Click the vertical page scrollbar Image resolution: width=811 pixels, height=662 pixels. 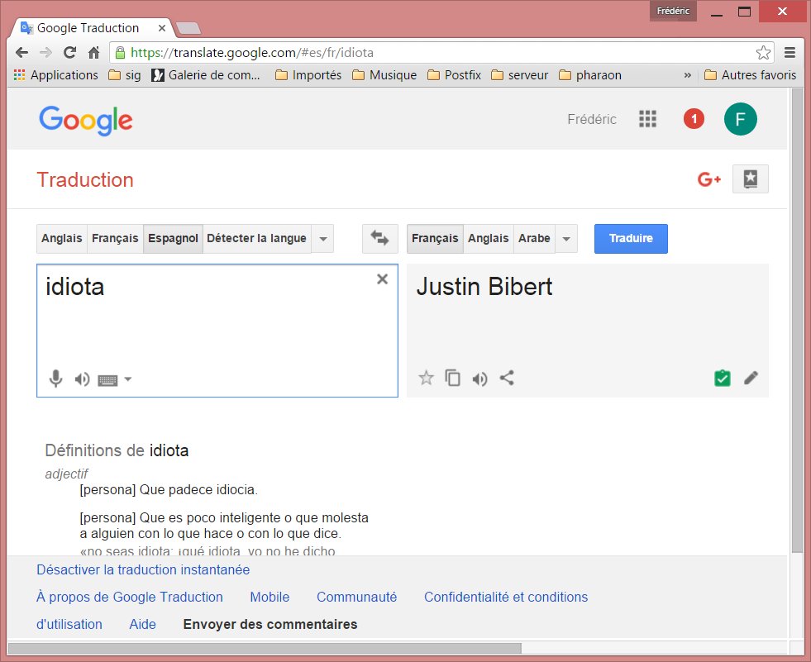point(796,321)
